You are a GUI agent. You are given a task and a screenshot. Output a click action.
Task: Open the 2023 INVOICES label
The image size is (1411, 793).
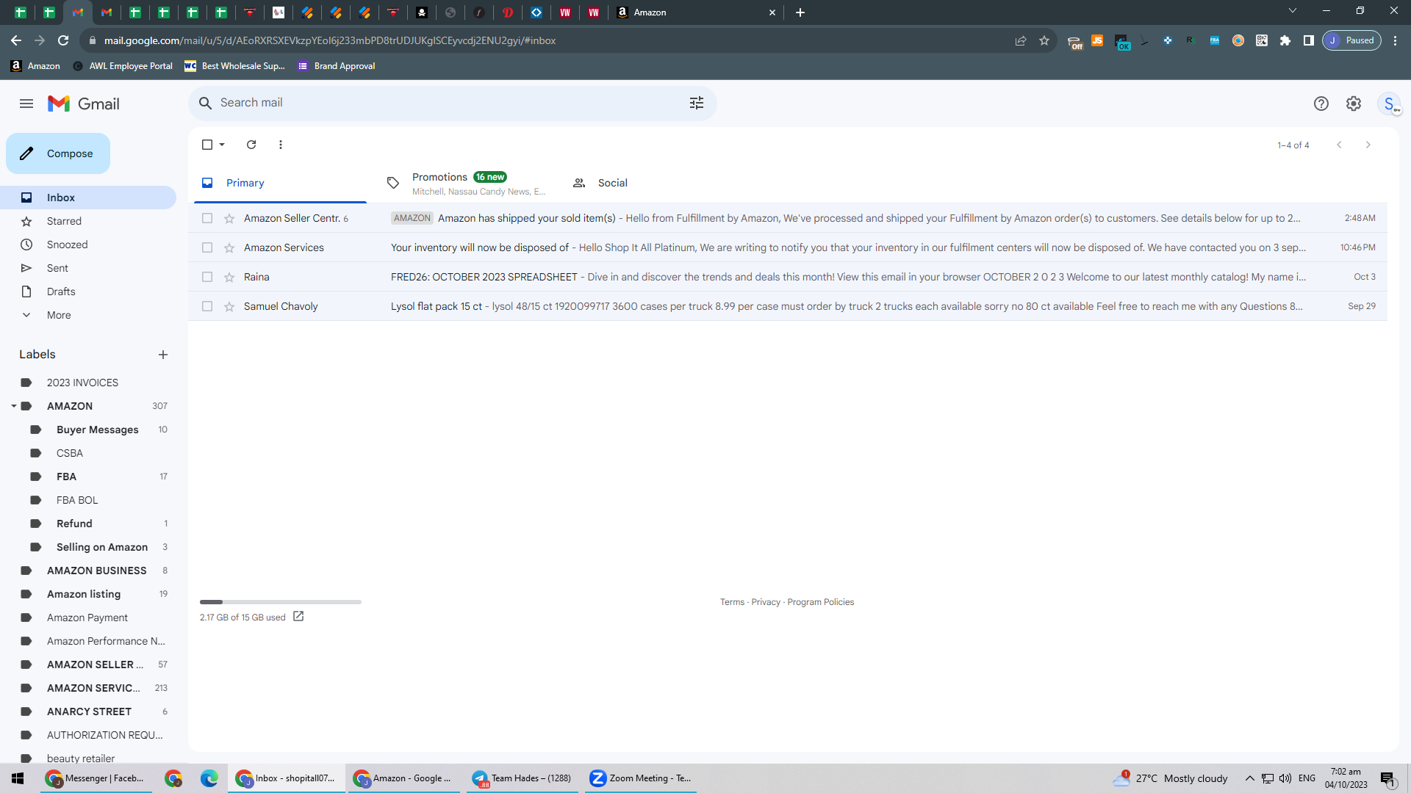coord(82,383)
